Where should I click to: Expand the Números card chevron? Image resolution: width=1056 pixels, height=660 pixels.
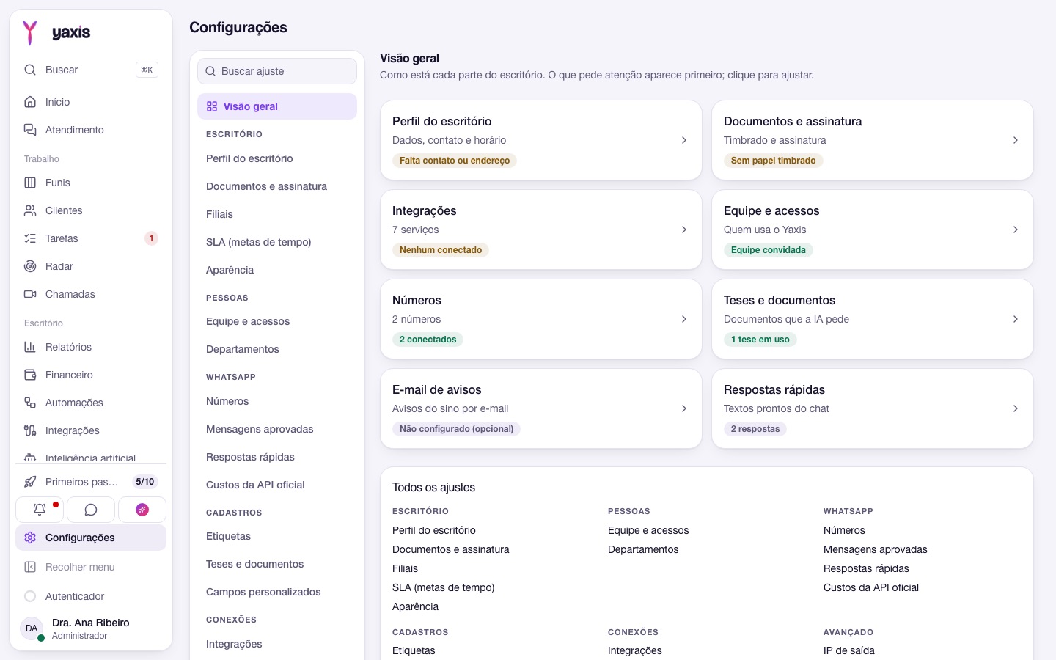684,319
